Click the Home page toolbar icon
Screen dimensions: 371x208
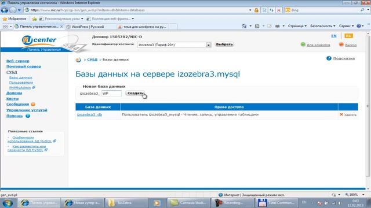pos(244,26)
